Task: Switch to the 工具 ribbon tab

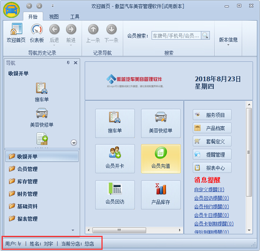Action: click(x=75, y=17)
